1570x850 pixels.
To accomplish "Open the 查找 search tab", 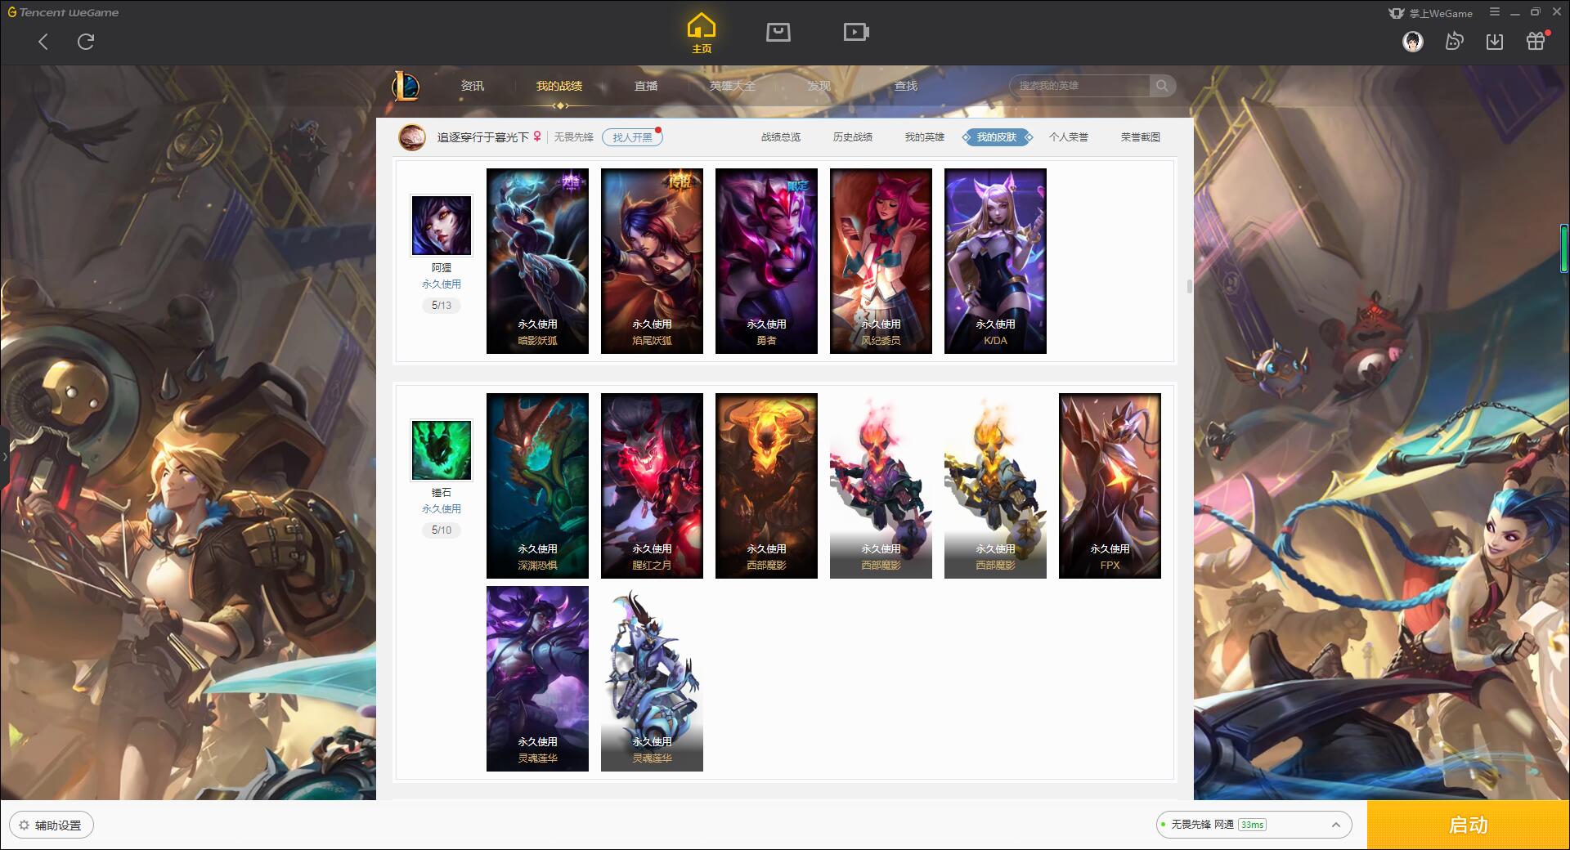I will [905, 86].
